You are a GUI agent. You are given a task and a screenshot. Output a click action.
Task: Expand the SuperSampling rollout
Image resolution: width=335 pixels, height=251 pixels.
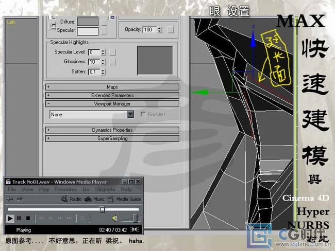pyautogui.click(x=112, y=138)
